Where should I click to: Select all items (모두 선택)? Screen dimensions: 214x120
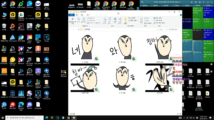(158, 18)
